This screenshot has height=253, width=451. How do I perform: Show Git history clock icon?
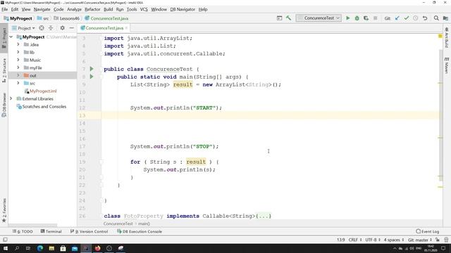click(416, 18)
